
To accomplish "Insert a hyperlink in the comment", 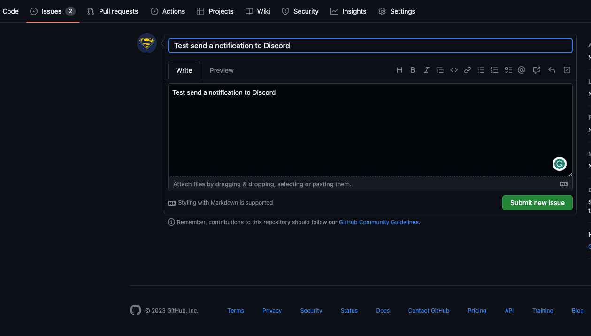I will pos(467,69).
